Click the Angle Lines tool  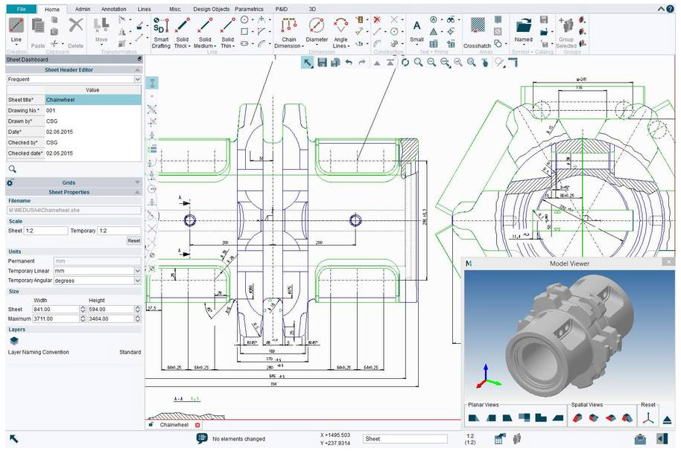(340, 32)
